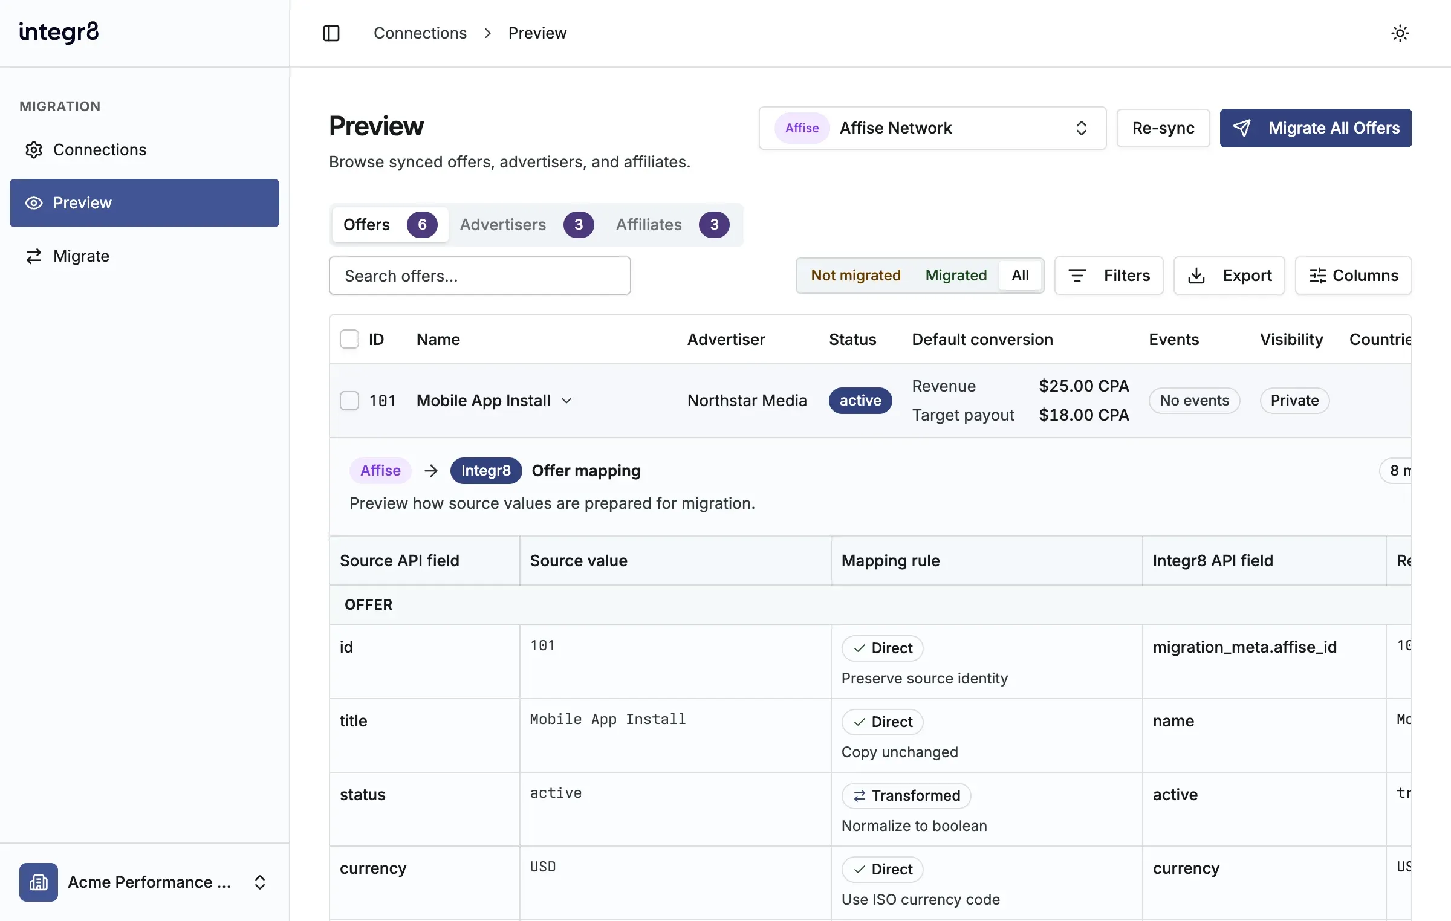Screen dimensions: 1451x921
Task: Click the source value 'Mobile App Install'
Action: click(608, 719)
